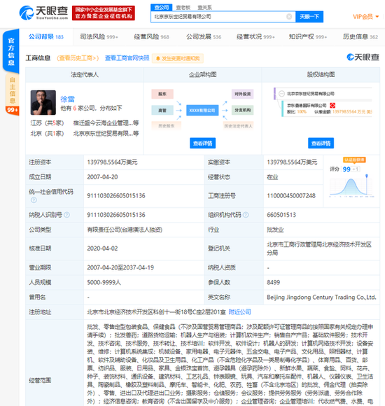Viewport: 385px width, 406px height.
Task: Open the 查看工商官网快照 link
Action: [127, 58]
